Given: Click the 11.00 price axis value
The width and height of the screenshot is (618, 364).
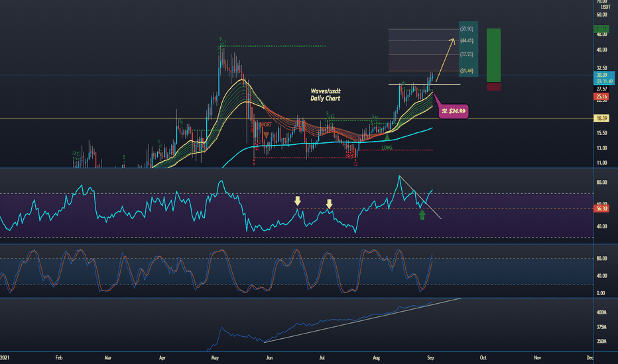Looking at the screenshot, I should tap(602, 163).
